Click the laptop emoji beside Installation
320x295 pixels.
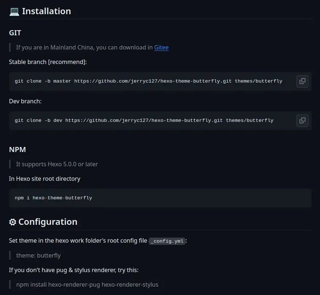point(14,11)
